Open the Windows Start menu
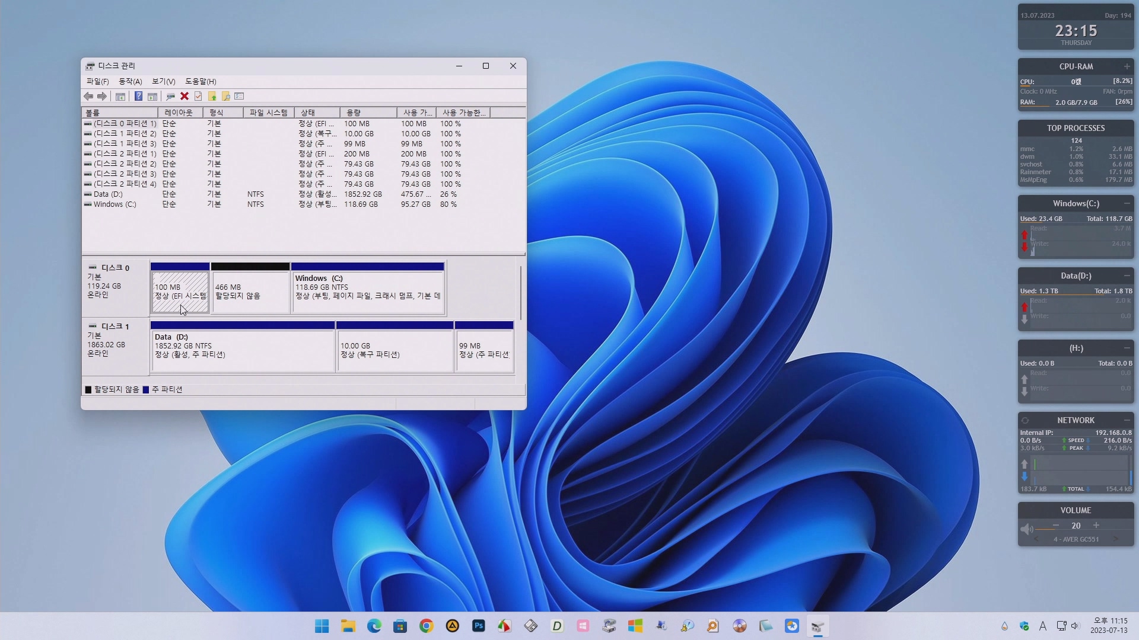Viewport: 1139px width, 640px height. click(x=322, y=626)
